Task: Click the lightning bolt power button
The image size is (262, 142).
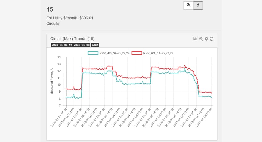Action: pos(198,5)
